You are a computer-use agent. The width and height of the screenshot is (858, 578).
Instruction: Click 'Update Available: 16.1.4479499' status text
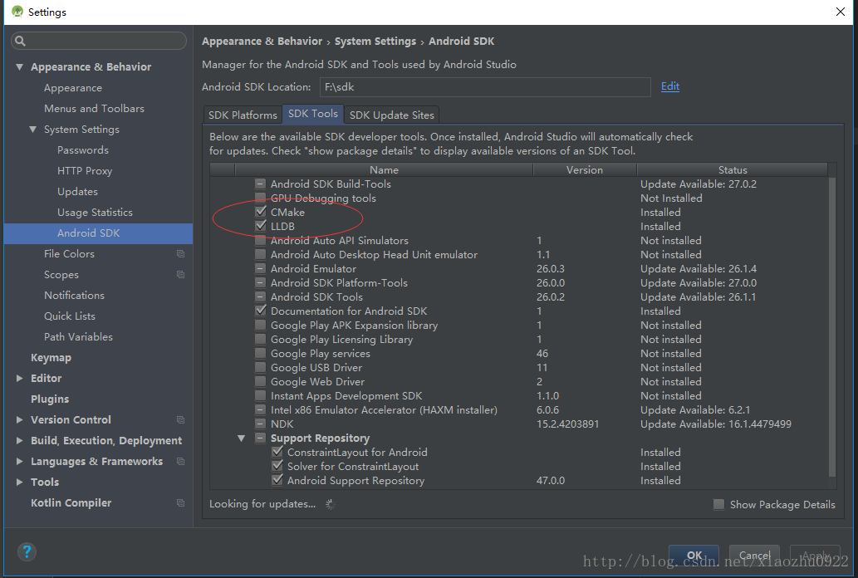(716, 424)
